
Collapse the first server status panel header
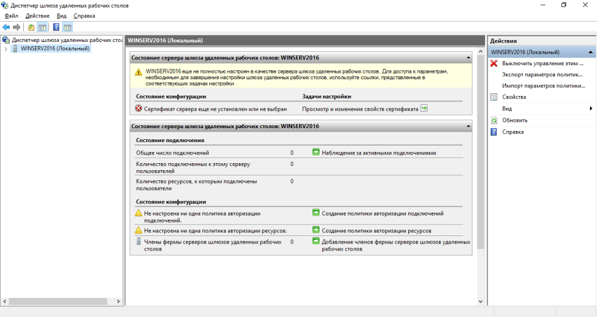point(468,58)
